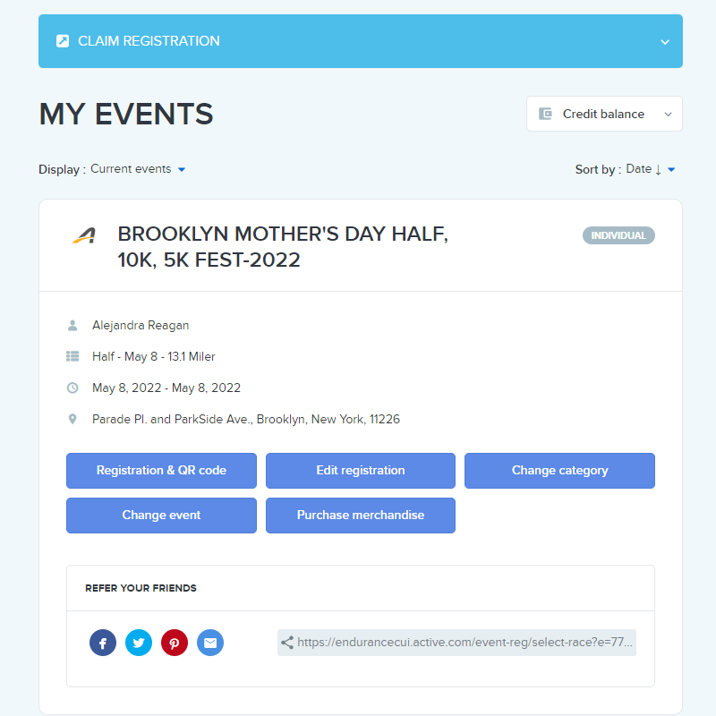
Task: Click the location pin icon by address
Action: (72, 419)
